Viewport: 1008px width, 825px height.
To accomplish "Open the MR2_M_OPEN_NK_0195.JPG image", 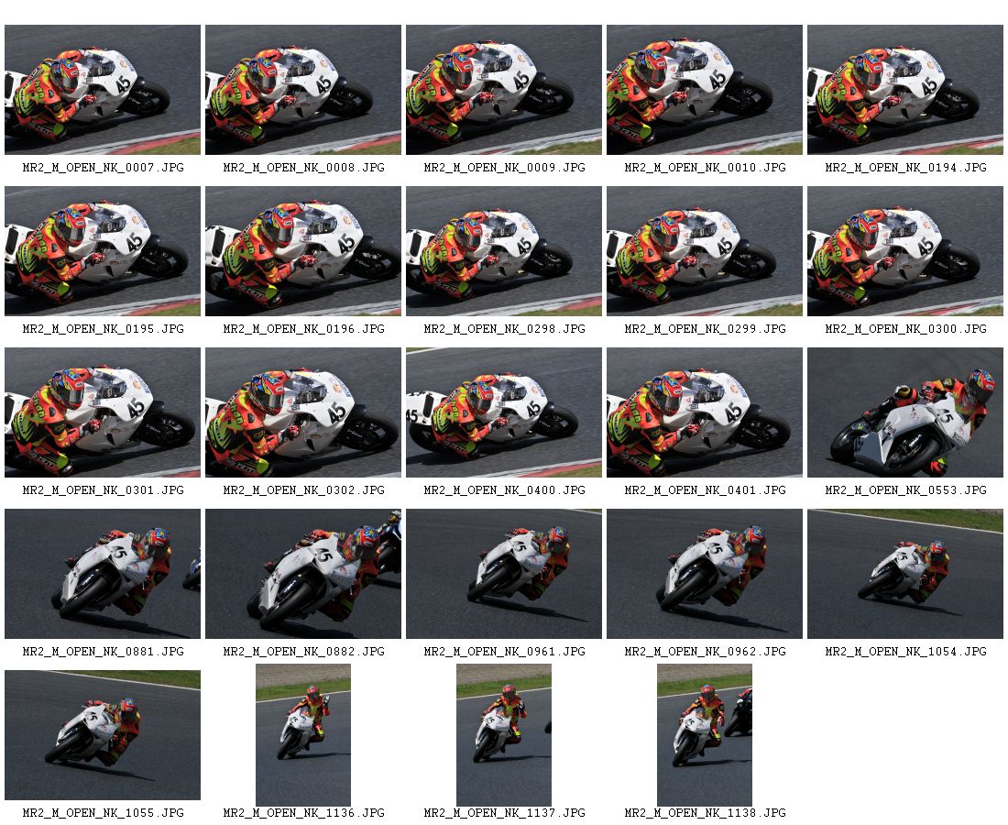I will pos(103,251).
